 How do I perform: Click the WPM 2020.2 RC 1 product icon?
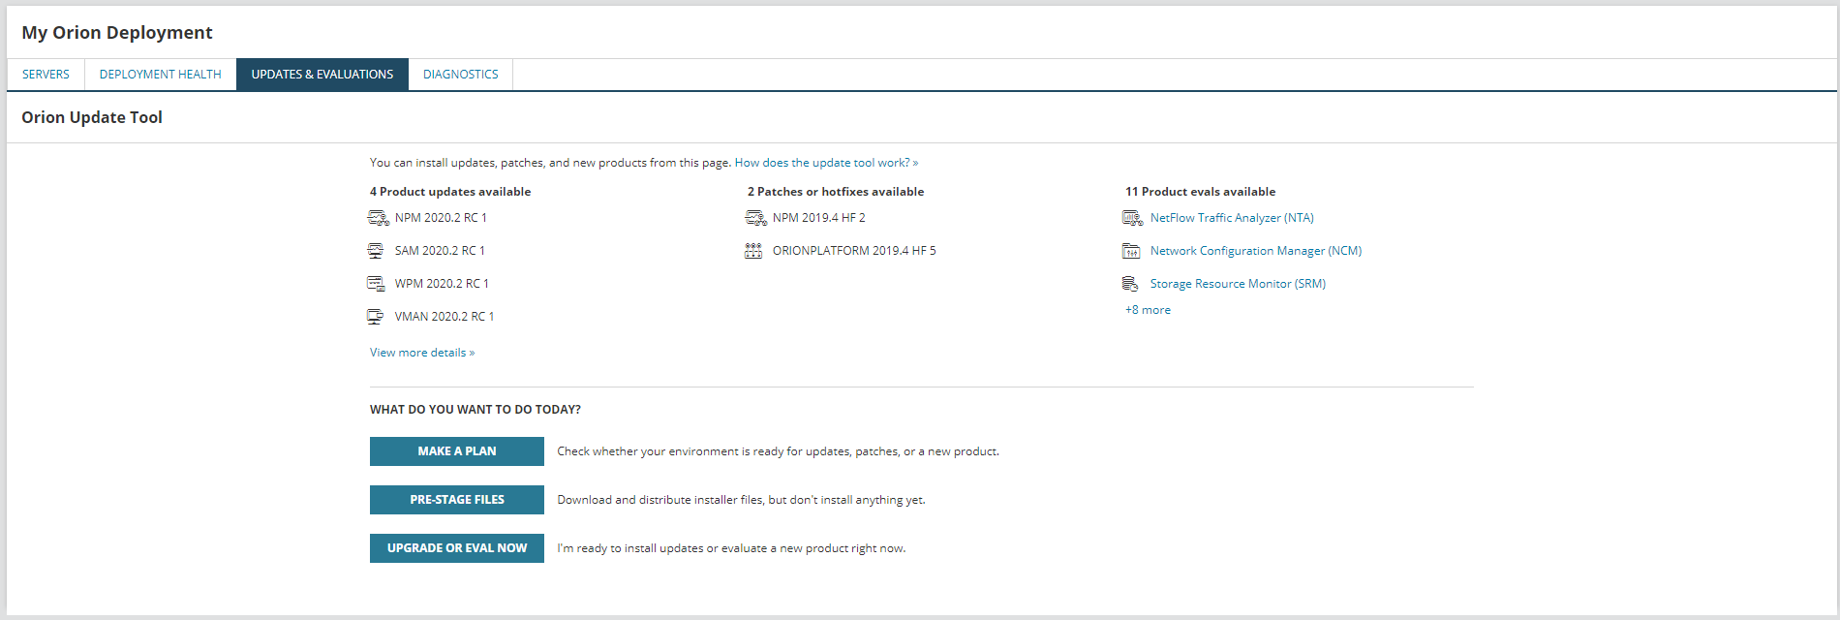(x=376, y=284)
